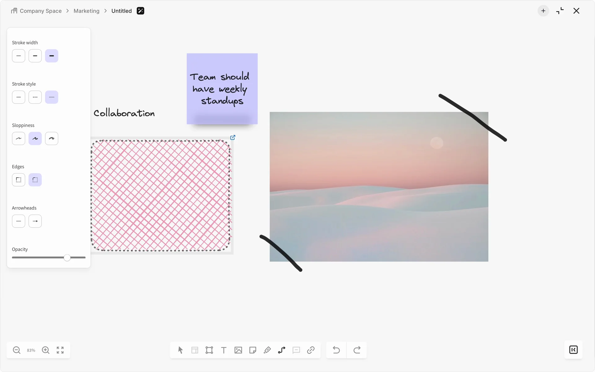The image size is (595, 372).
Task: Select sharp edges option
Action: coord(19,180)
